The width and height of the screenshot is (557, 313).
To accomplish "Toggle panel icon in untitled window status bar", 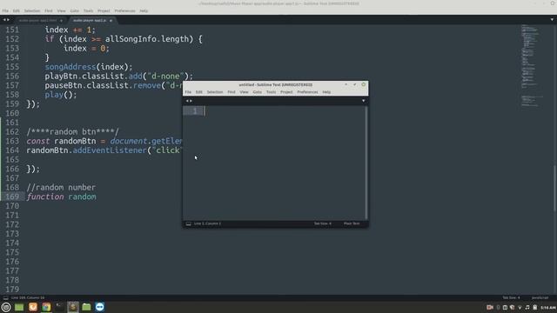I will click(x=188, y=223).
